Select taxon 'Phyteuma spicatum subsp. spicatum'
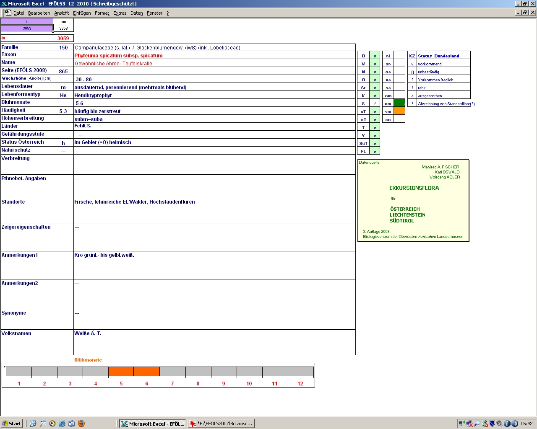The width and height of the screenshot is (537, 429). point(119,56)
